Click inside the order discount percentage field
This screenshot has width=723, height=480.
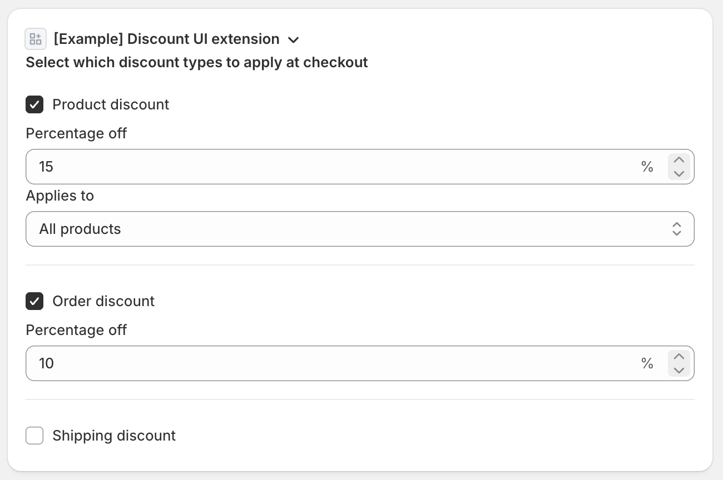(x=222, y=363)
